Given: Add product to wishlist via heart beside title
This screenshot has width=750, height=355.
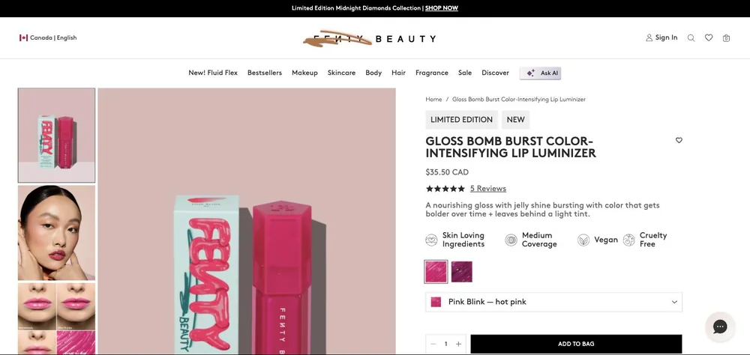Looking at the screenshot, I should click(x=679, y=140).
